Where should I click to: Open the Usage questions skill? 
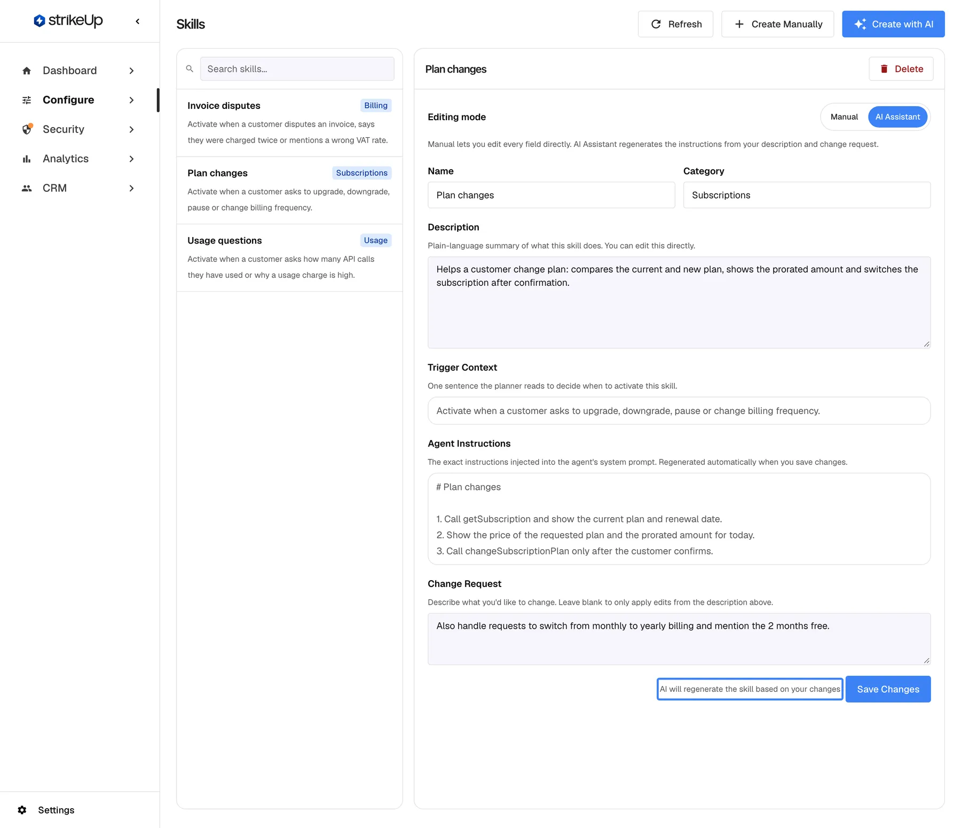pyautogui.click(x=289, y=257)
